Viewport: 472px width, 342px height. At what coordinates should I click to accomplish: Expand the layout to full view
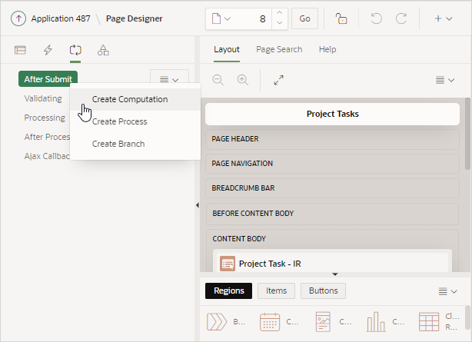[279, 80]
